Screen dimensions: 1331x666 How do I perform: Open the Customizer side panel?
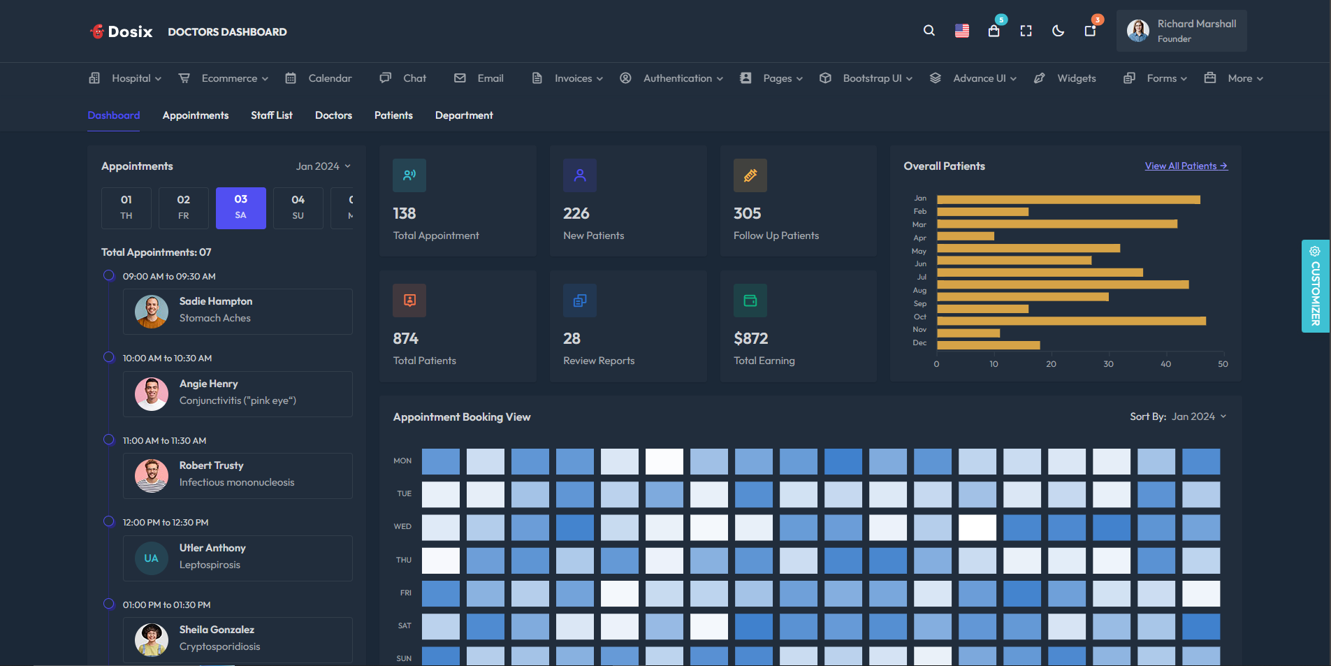click(x=1315, y=286)
